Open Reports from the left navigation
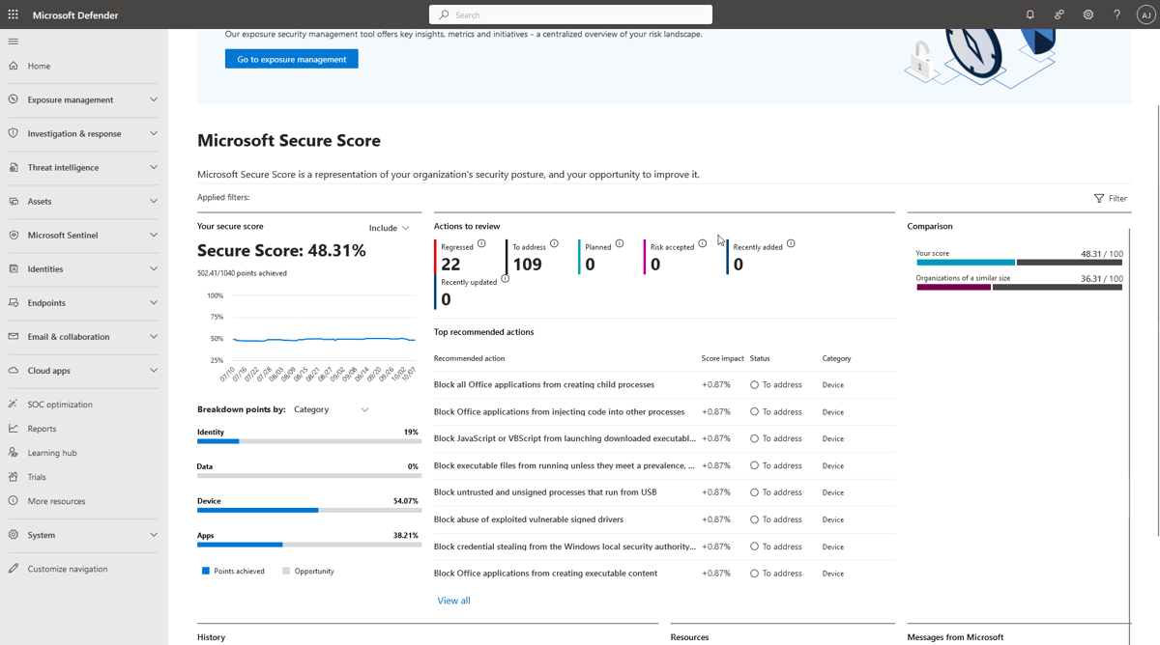Image resolution: width=1160 pixels, height=645 pixels. 42,429
